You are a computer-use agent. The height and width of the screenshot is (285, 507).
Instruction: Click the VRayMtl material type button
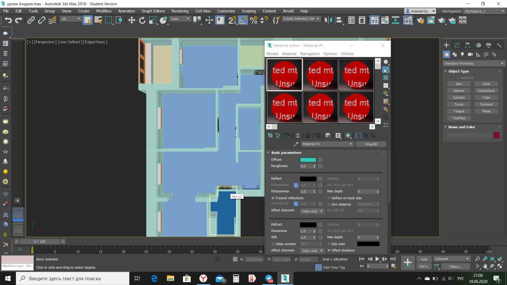(x=371, y=144)
